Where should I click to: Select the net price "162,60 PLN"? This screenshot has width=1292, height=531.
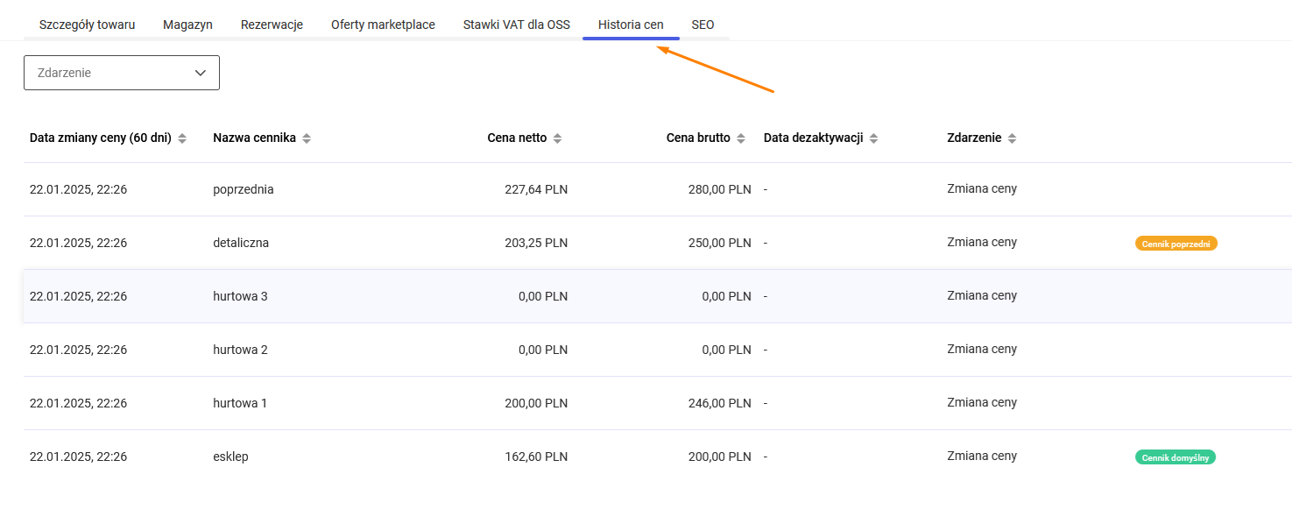534,457
